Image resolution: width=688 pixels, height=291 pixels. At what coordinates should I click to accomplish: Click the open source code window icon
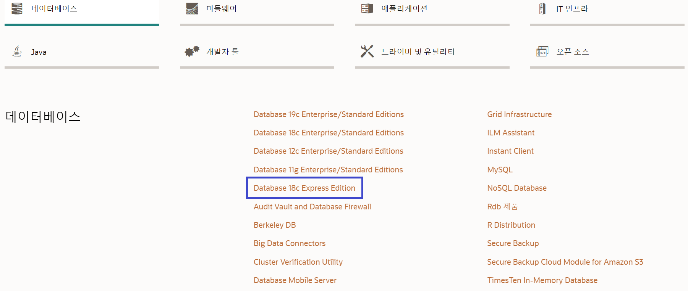coord(542,51)
